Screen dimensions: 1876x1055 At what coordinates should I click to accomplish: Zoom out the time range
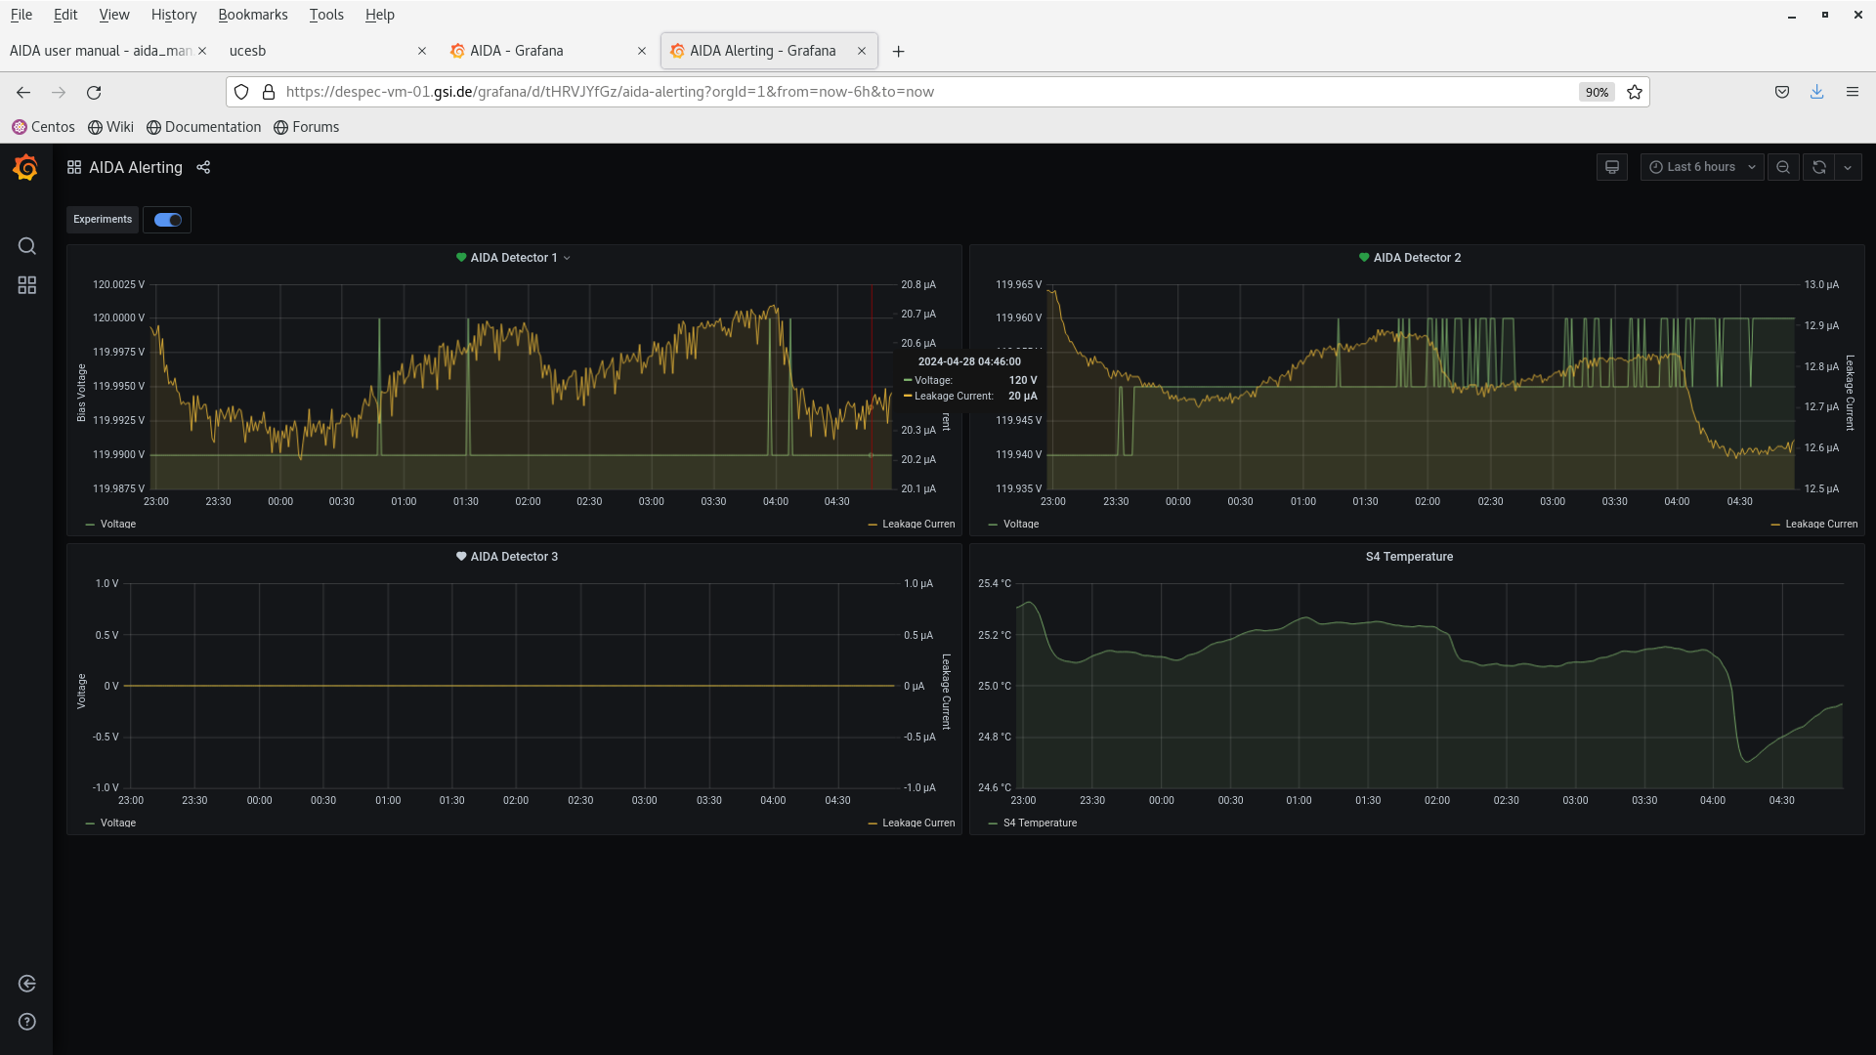pyautogui.click(x=1782, y=167)
